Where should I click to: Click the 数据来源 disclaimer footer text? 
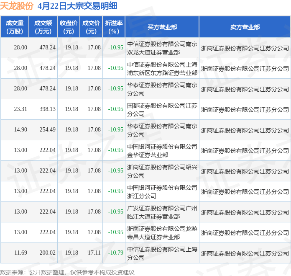pos(67,272)
